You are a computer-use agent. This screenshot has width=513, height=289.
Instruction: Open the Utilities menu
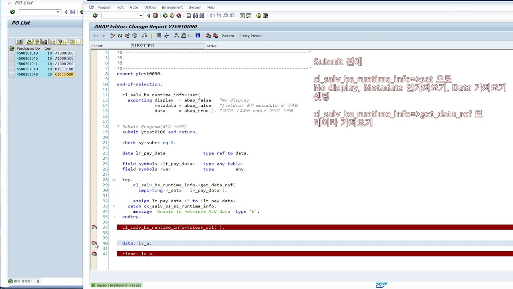150,7
